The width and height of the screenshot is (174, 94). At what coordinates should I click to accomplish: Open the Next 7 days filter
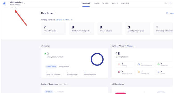point(63,84)
